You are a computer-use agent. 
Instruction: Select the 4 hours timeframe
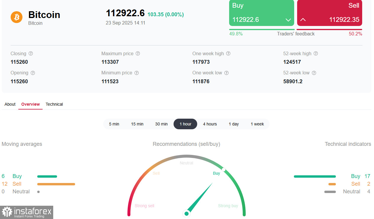point(210,124)
